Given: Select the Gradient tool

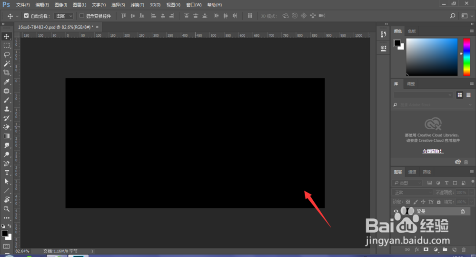Looking at the screenshot, I should [6, 136].
